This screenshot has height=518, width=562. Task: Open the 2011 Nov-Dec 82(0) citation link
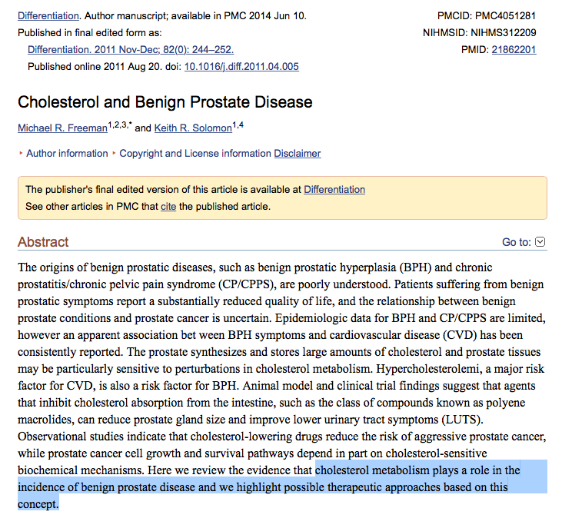(x=129, y=49)
